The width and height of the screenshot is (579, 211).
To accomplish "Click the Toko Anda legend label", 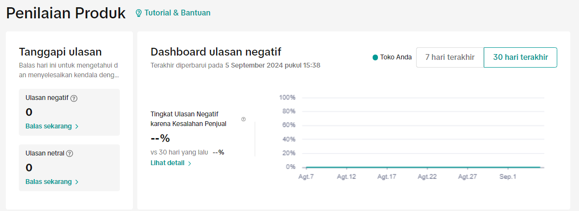I will tap(396, 57).
